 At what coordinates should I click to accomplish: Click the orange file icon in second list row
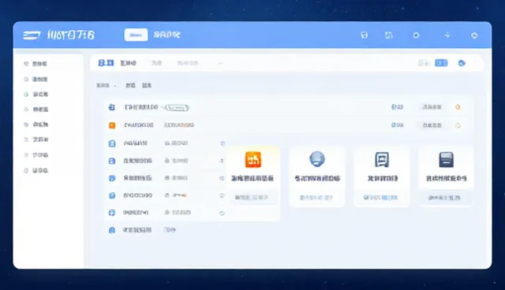tap(112, 125)
